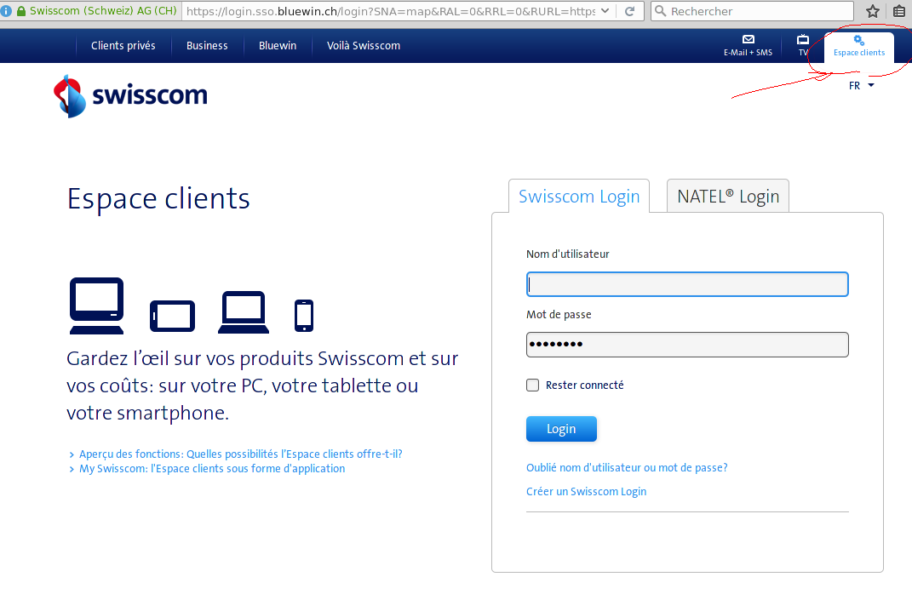Select the Swisscom Login tab
Screen dimensions: 912x594
(x=579, y=197)
